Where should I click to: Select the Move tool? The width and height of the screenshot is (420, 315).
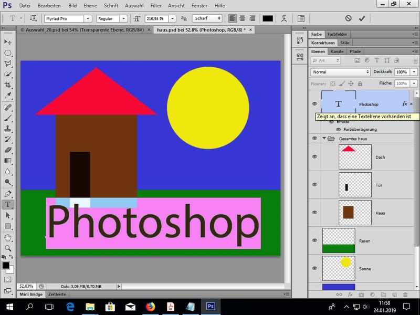tap(8, 42)
